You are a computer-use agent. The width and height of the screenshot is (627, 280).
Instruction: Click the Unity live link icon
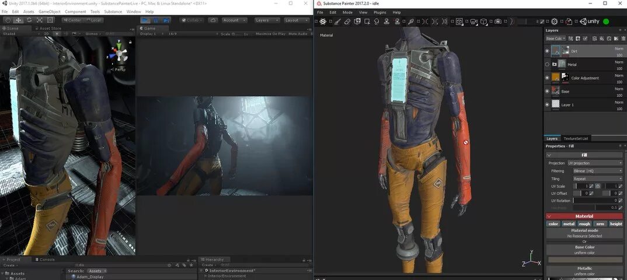click(x=590, y=22)
